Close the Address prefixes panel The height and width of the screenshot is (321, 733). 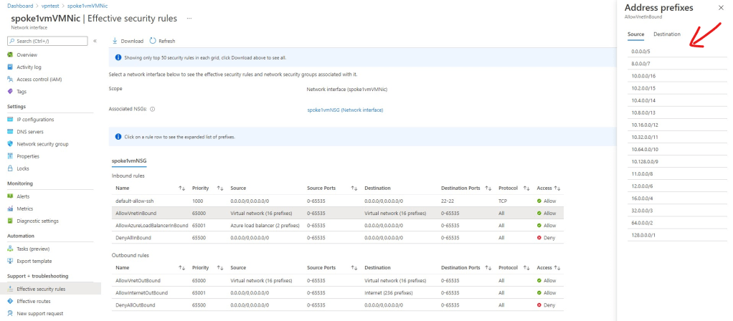point(721,7)
